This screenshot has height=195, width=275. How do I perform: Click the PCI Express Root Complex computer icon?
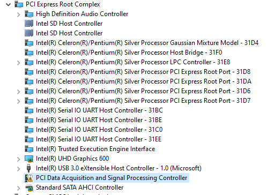pos(19,4)
